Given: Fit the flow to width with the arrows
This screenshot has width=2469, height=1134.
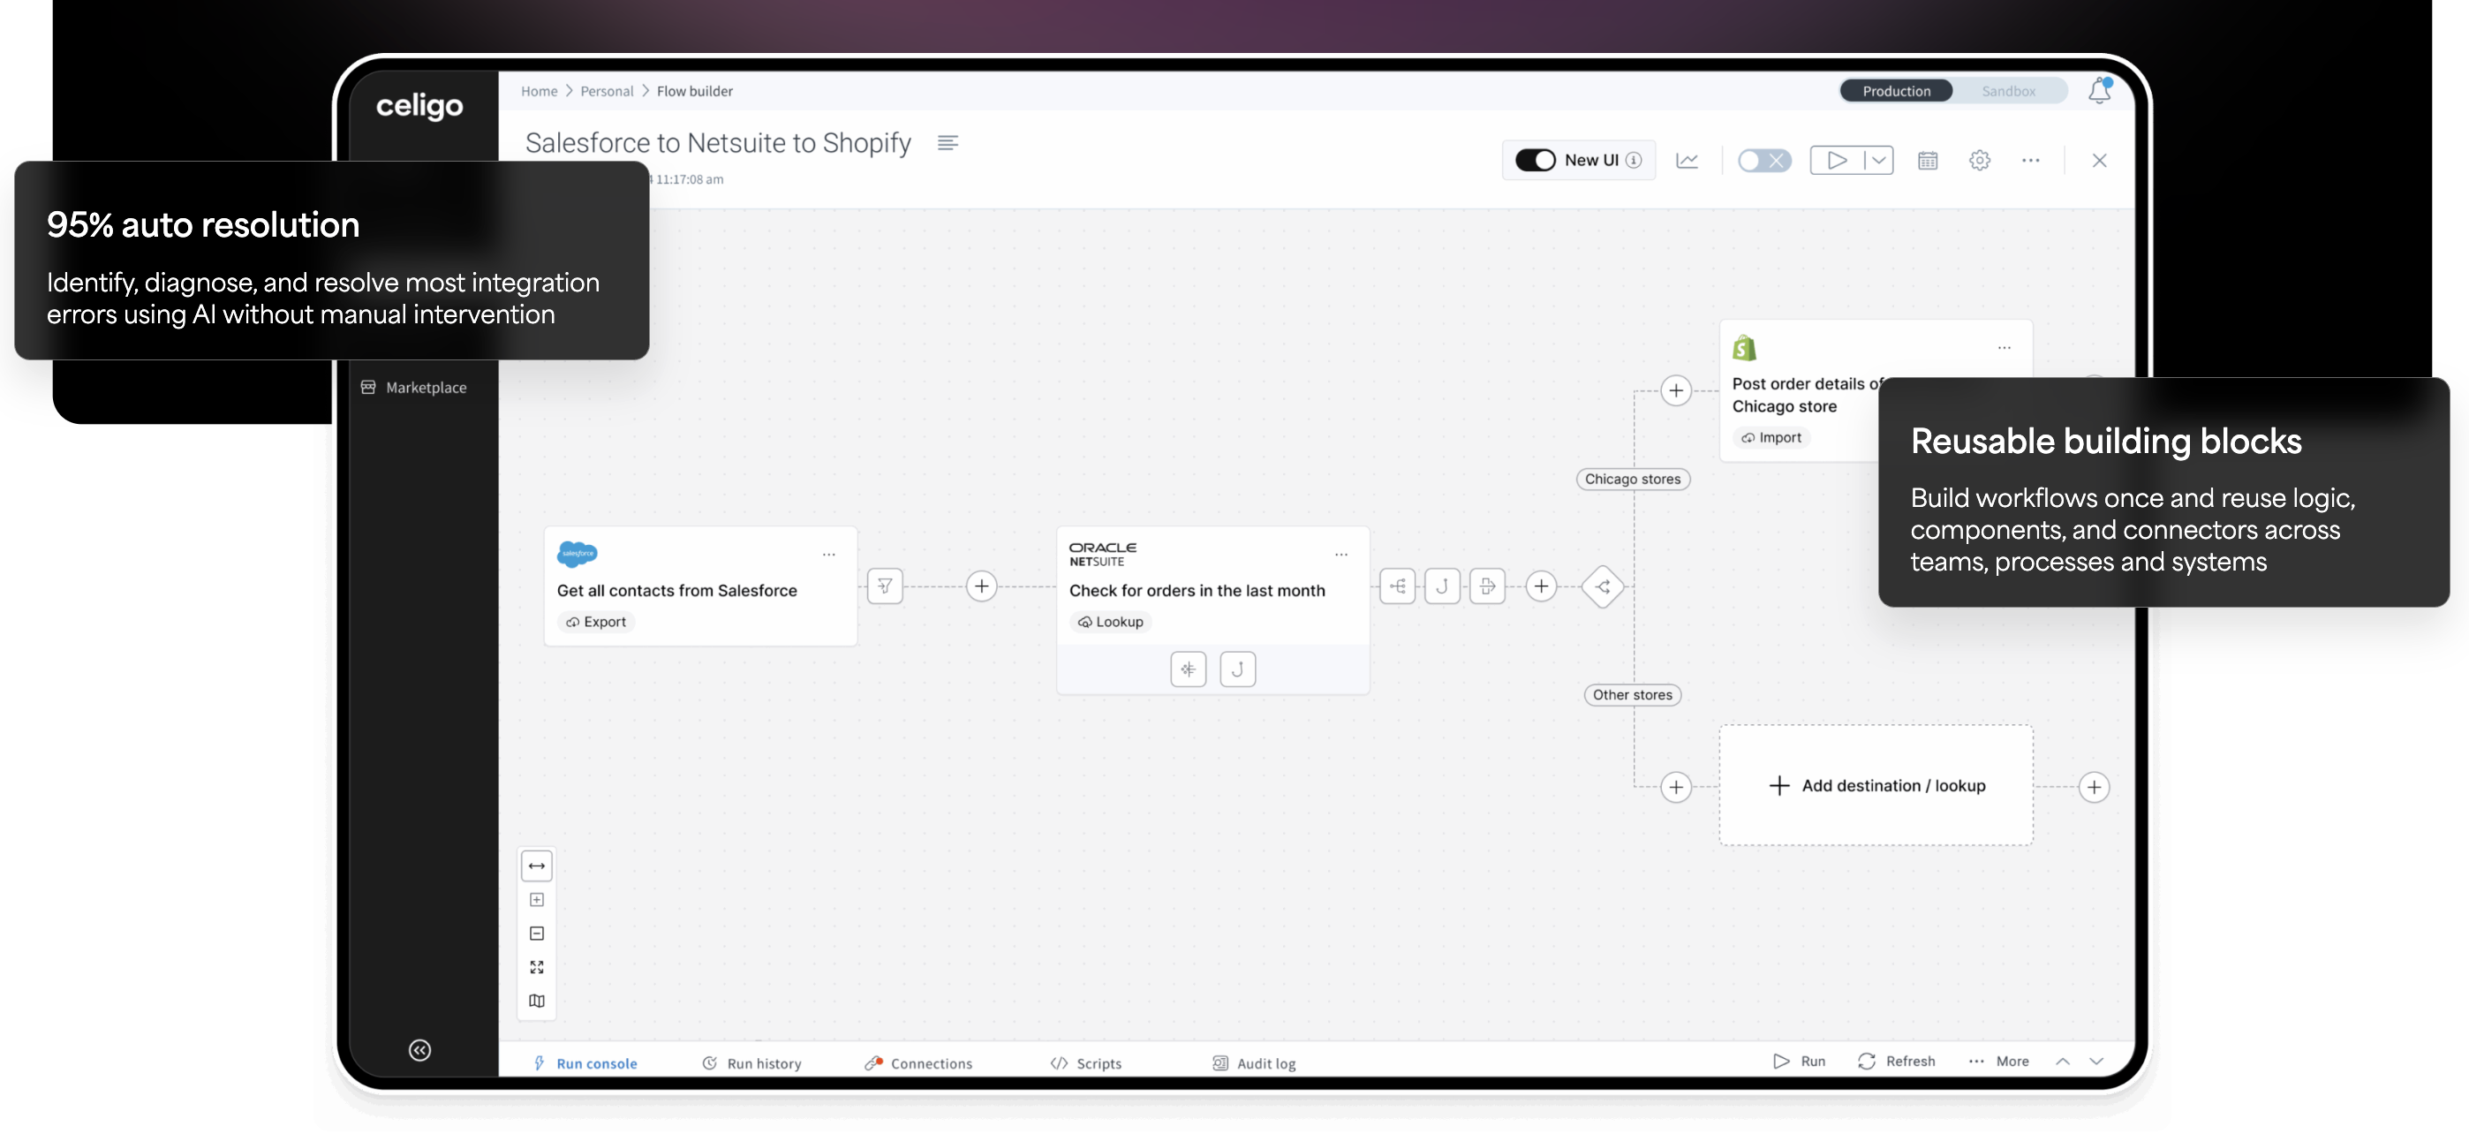Looking at the screenshot, I should (537, 866).
